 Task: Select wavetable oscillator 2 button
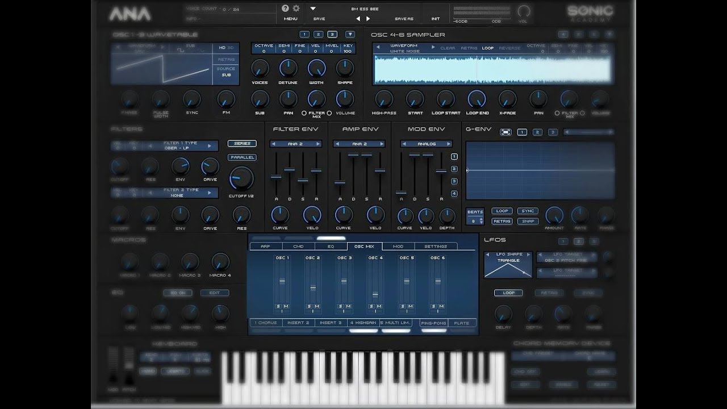[x=318, y=34]
